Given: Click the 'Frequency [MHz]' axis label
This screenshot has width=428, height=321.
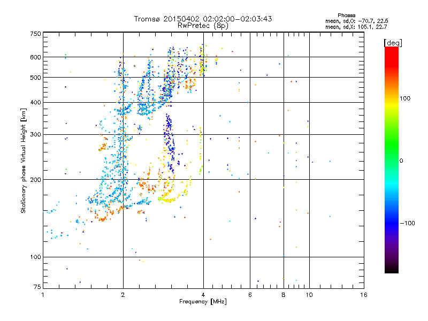Looking at the screenshot, I should (x=203, y=302).
